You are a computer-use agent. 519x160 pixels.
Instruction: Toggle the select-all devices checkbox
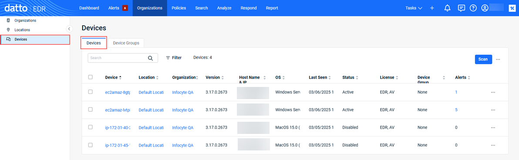[91, 77]
